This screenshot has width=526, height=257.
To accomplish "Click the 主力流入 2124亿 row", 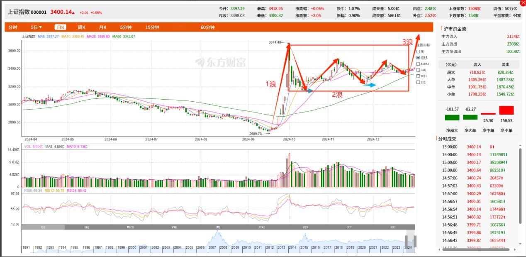I will [480, 37].
